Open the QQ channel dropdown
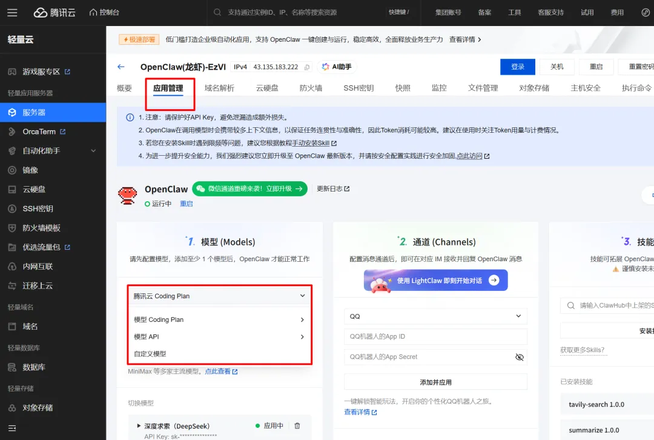Screen dimensions: 654x440 435,316
